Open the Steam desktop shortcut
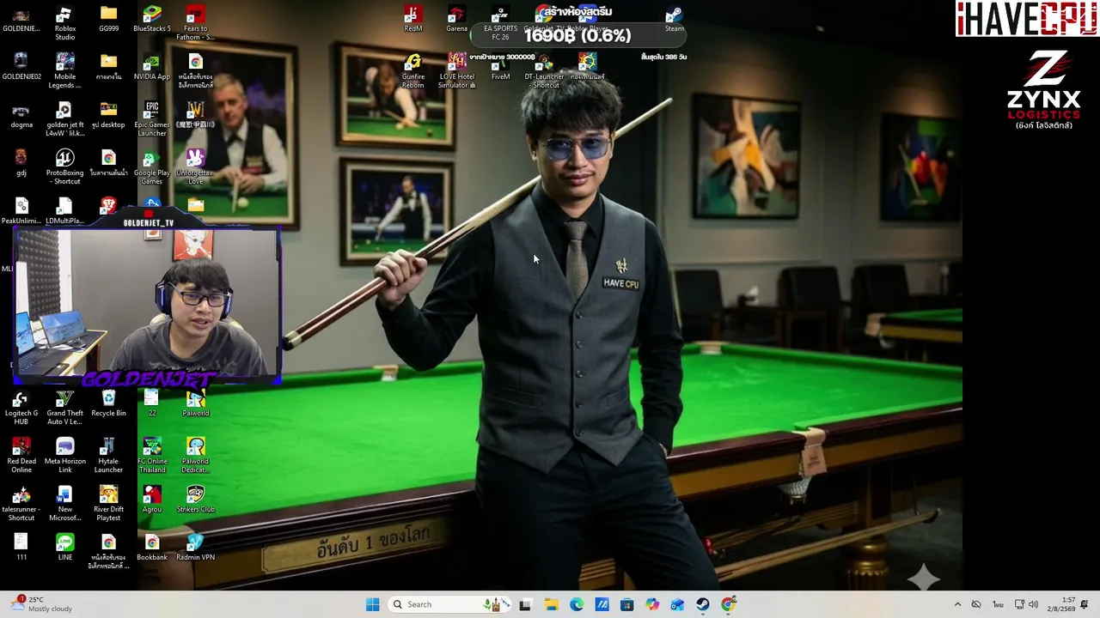Image resolution: width=1100 pixels, height=618 pixels. (675, 19)
